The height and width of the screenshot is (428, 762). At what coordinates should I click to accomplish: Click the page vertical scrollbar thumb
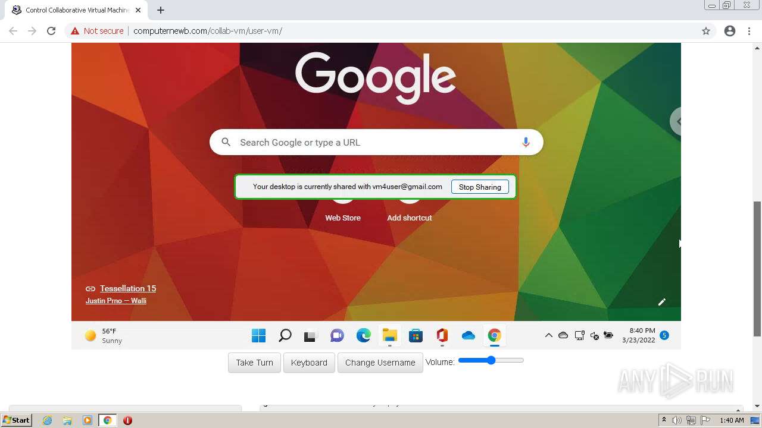[757, 269]
